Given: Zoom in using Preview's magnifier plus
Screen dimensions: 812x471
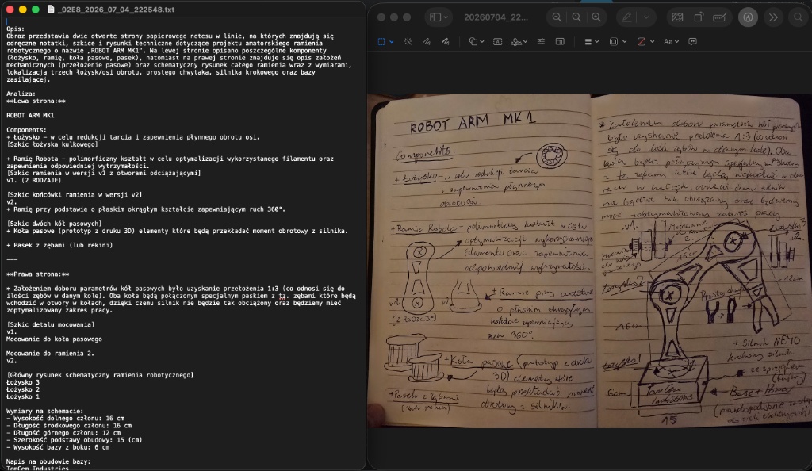Looking at the screenshot, I should pos(596,17).
